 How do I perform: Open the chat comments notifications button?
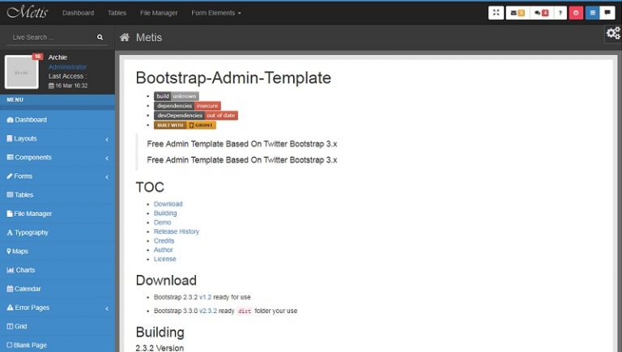(541, 13)
